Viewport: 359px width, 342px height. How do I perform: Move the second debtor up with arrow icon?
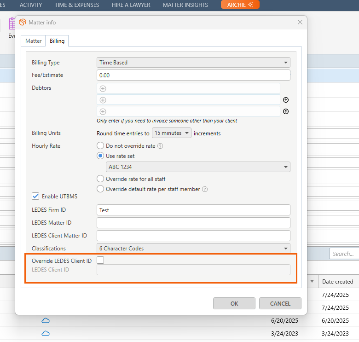[285, 100]
